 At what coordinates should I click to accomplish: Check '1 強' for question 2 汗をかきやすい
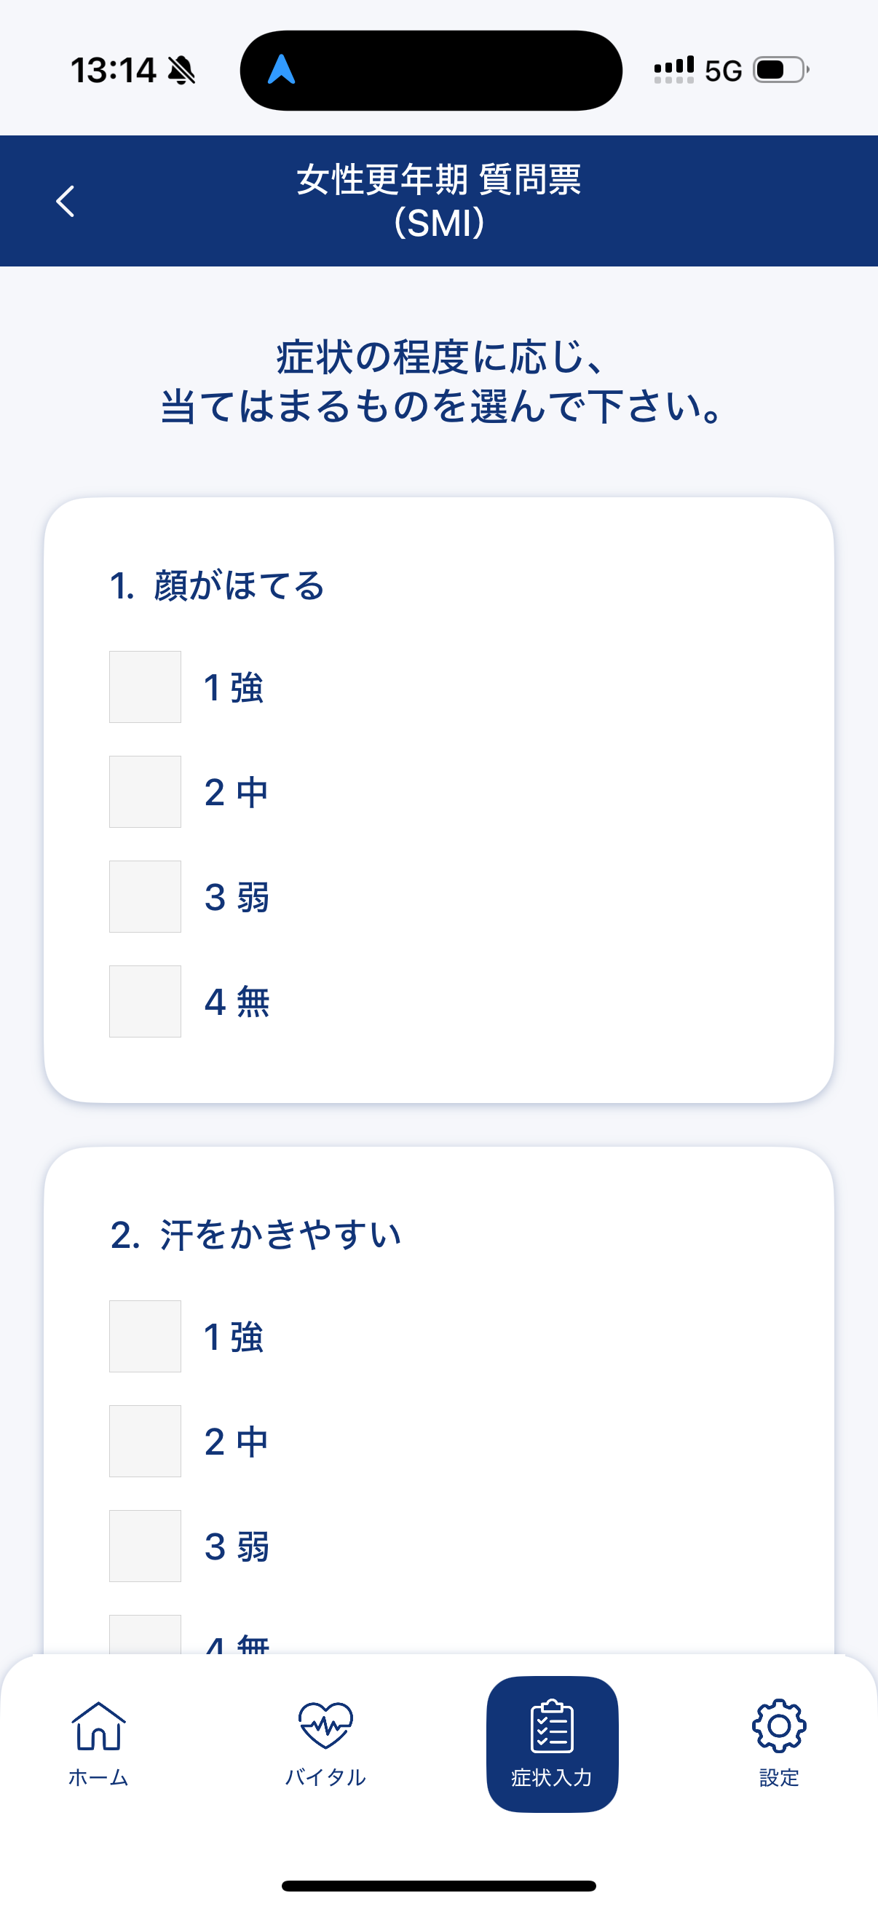pos(145,1336)
